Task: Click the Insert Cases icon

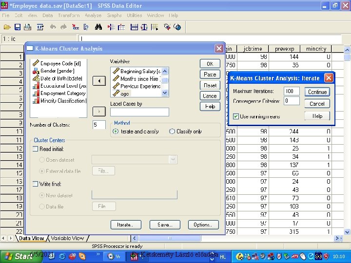Action: [x=111, y=27]
